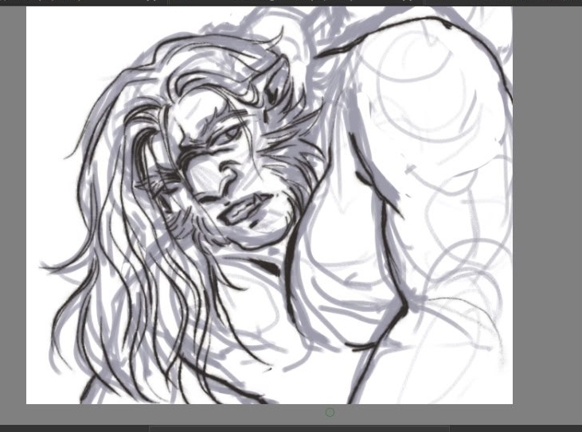Viewport: 582px width, 432px height.
Task: Switch to the second document tab
Action: (x=318, y=2)
